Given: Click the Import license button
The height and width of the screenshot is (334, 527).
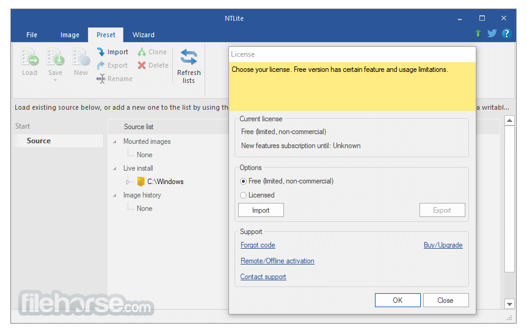Looking at the screenshot, I should click(x=261, y=210).
